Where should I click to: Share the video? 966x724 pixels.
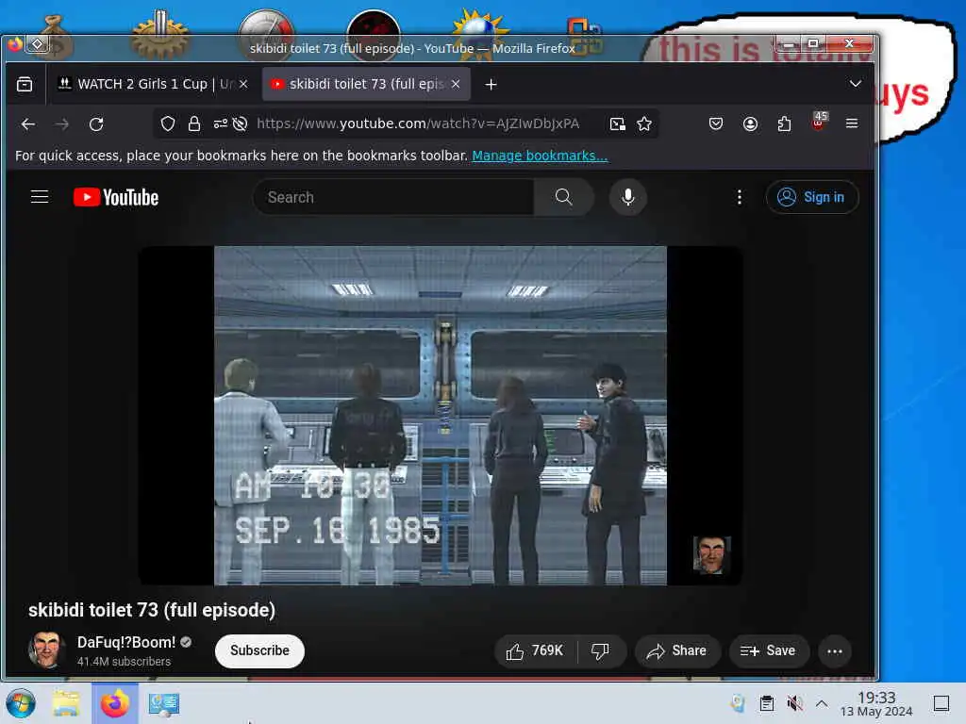677,650
